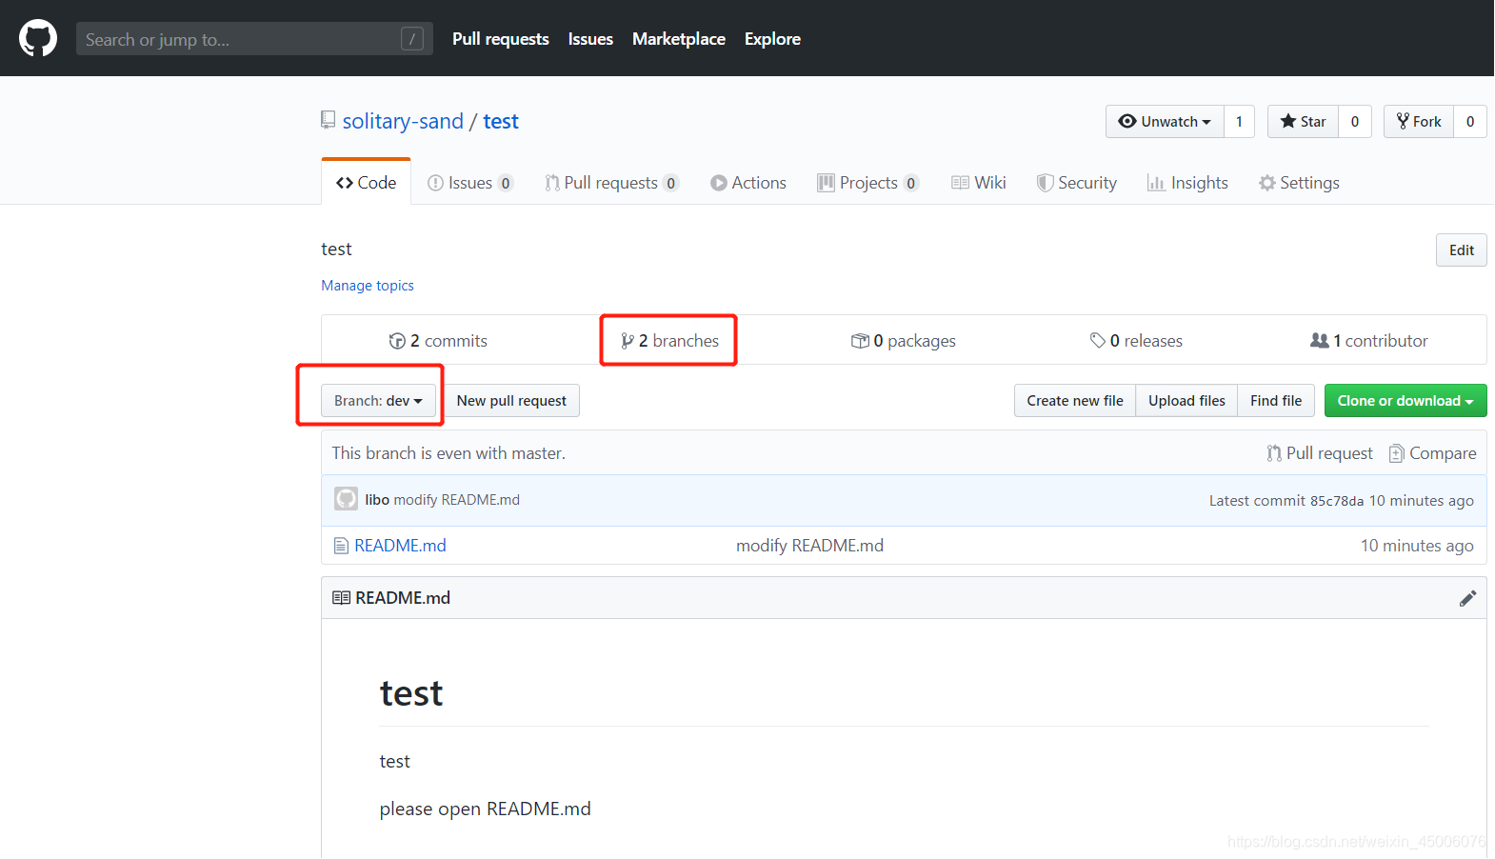
Task: Click New pull request button
Action: click(x=511, y=401)
